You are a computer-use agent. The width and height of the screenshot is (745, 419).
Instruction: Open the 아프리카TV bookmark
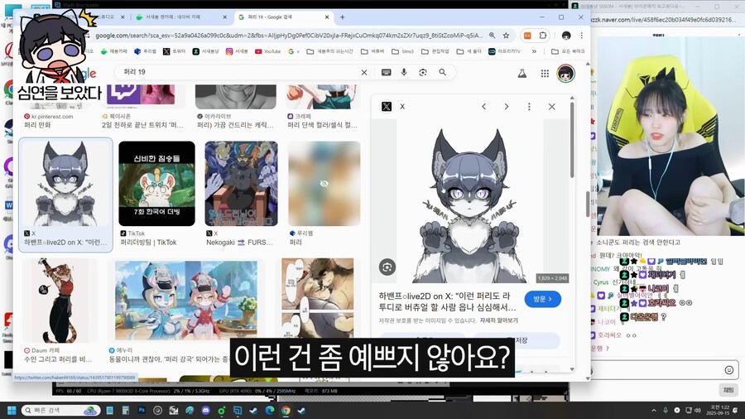tap(505, 51)
